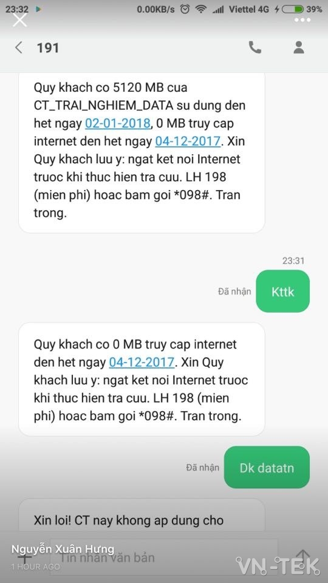The image size is (328, 583).
Task: Open 04-12-2017 link in second message
Action: point(142,362)
